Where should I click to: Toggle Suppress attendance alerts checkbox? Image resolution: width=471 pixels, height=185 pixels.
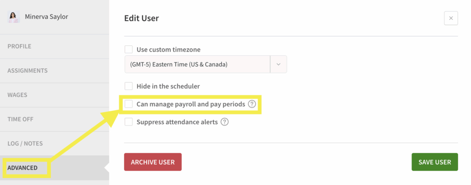129,122
